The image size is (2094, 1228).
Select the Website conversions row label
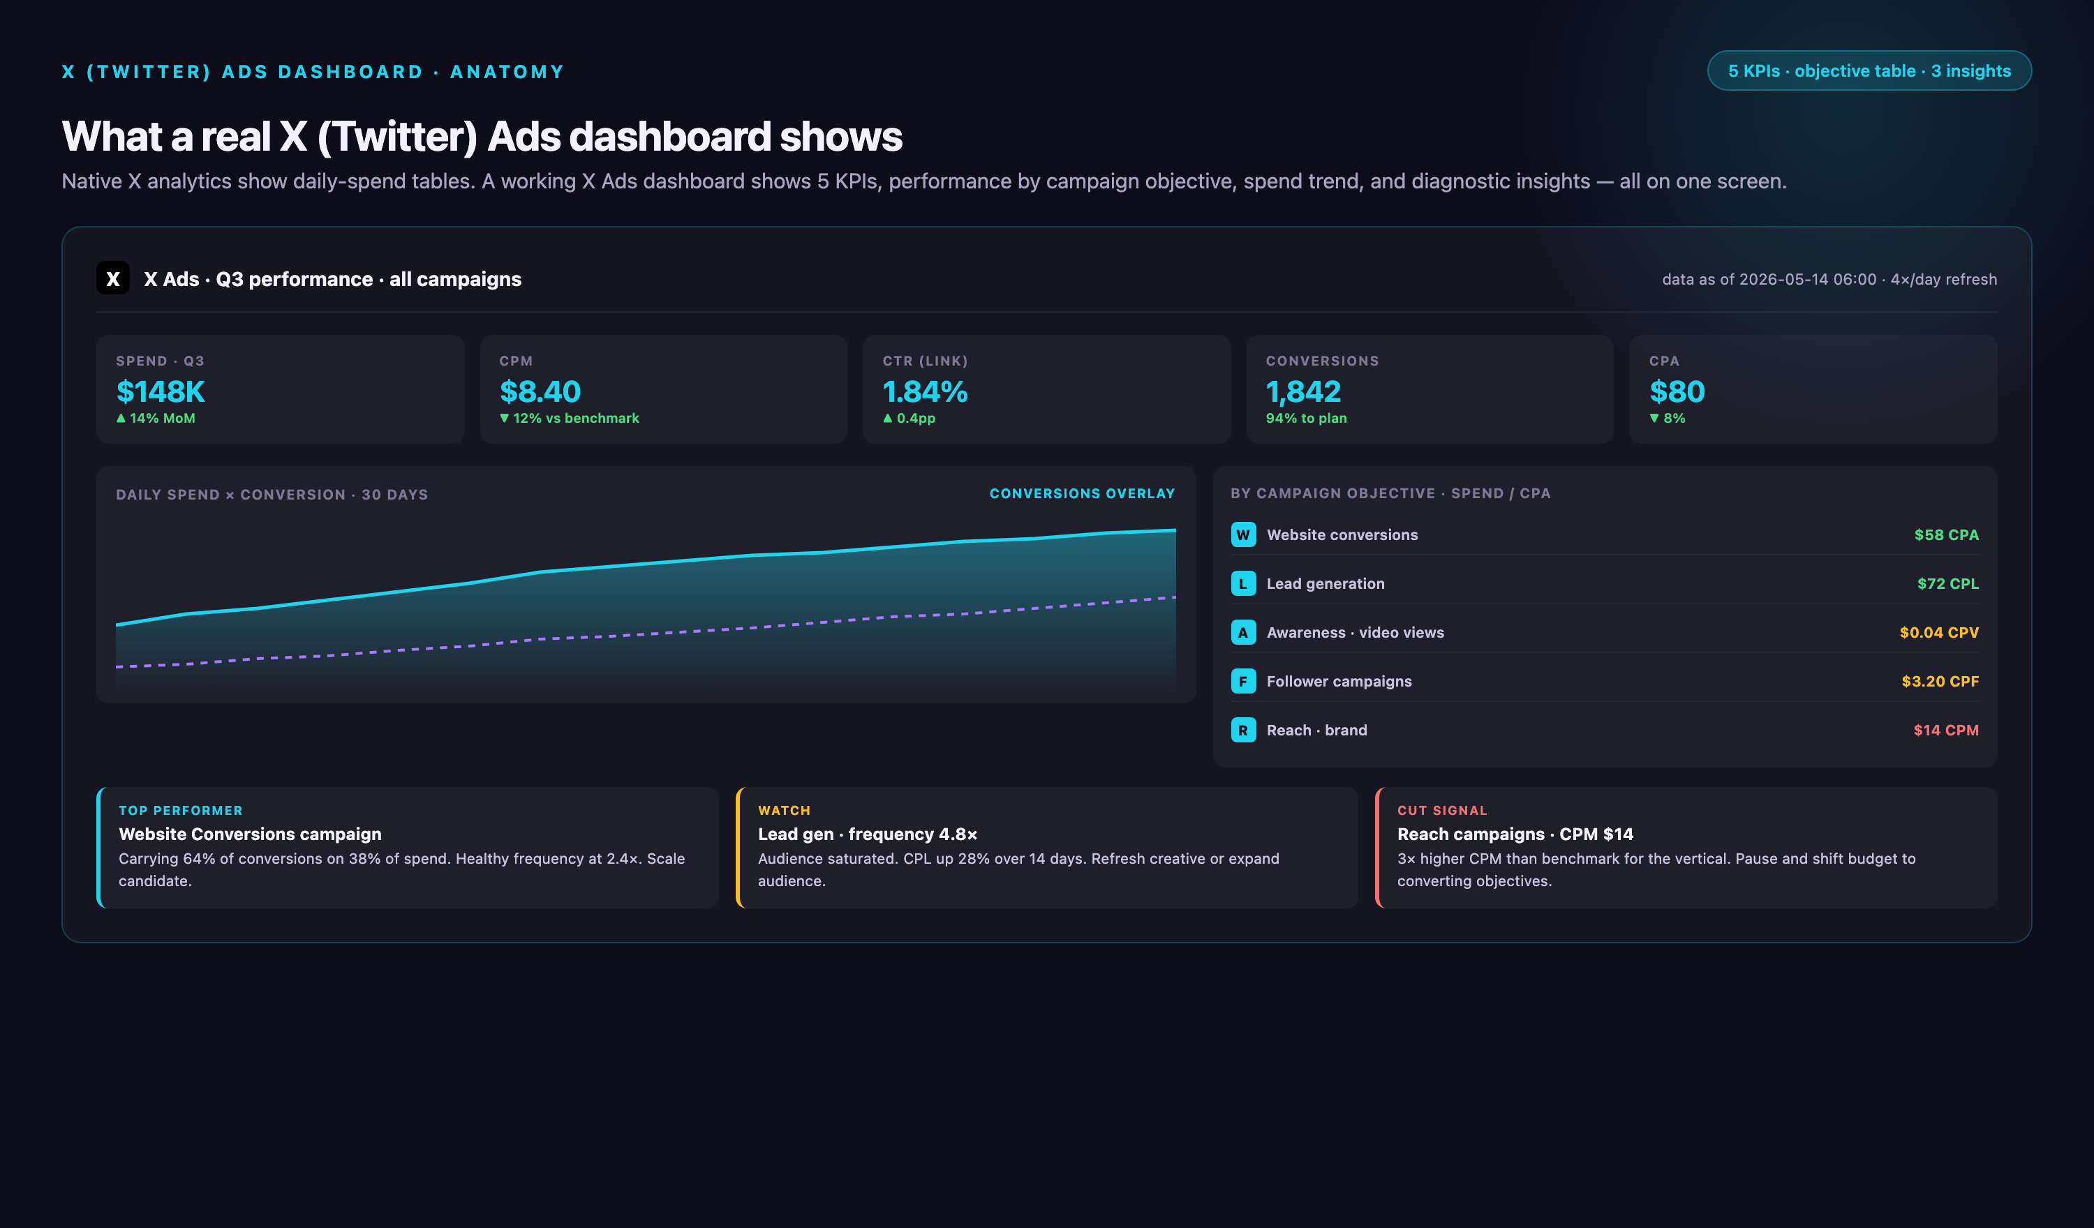point(1342,535)
